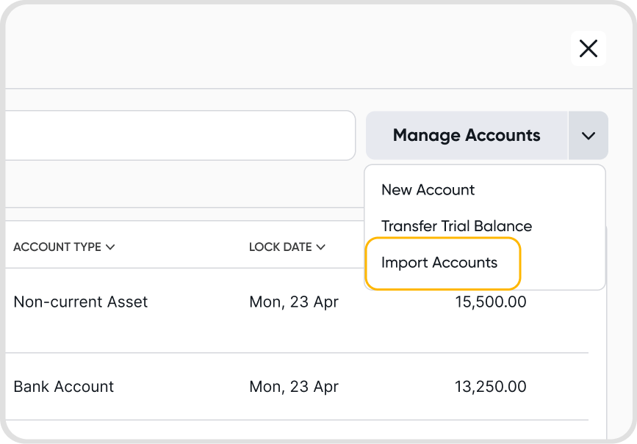This screenshot has width=637, height=444.
Task: Choose New Account from the menu
Action: (428, 190)
